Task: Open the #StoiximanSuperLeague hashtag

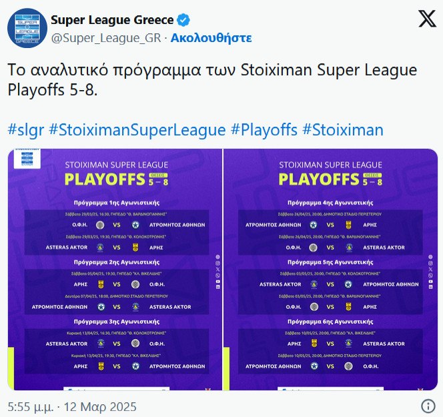Action: (137, 129)
